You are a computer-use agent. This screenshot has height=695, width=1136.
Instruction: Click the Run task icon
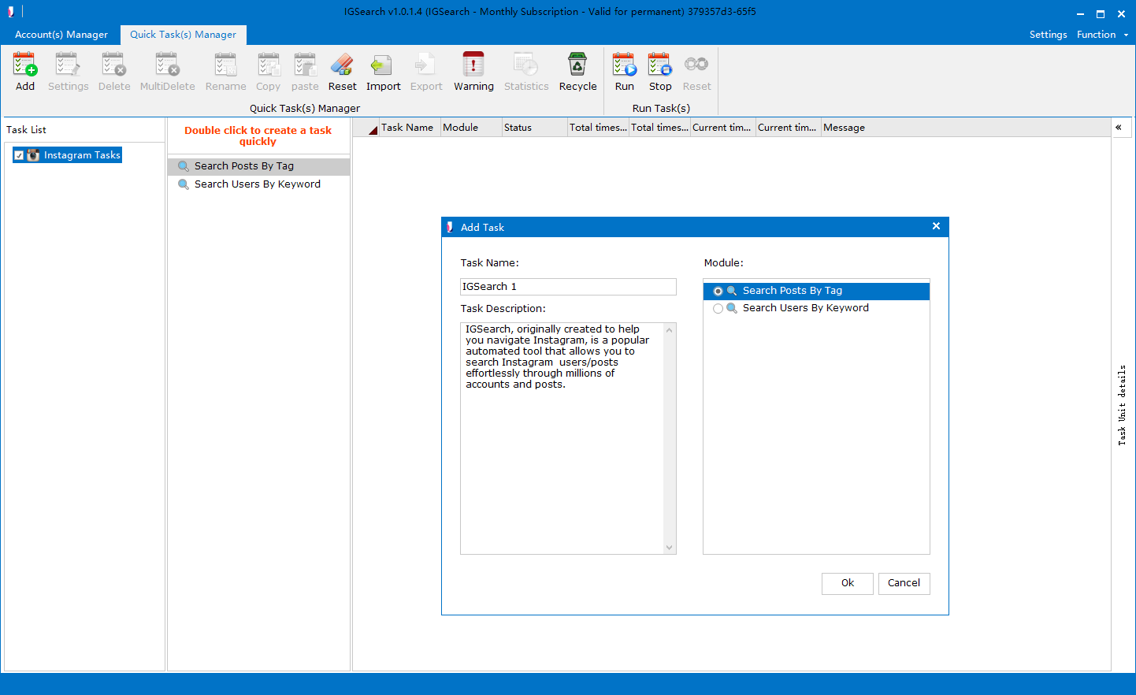tap(624, 65)
